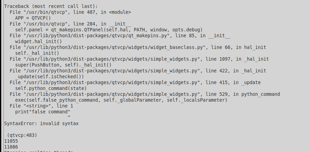Click the "line 529, in python_command" text

coord(243,94)
